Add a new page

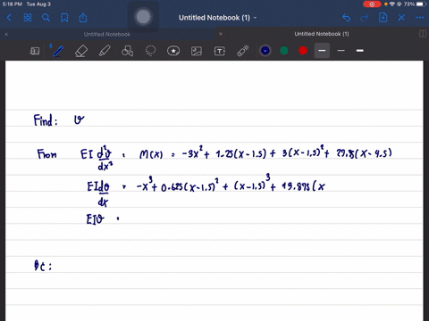(383, 18)
